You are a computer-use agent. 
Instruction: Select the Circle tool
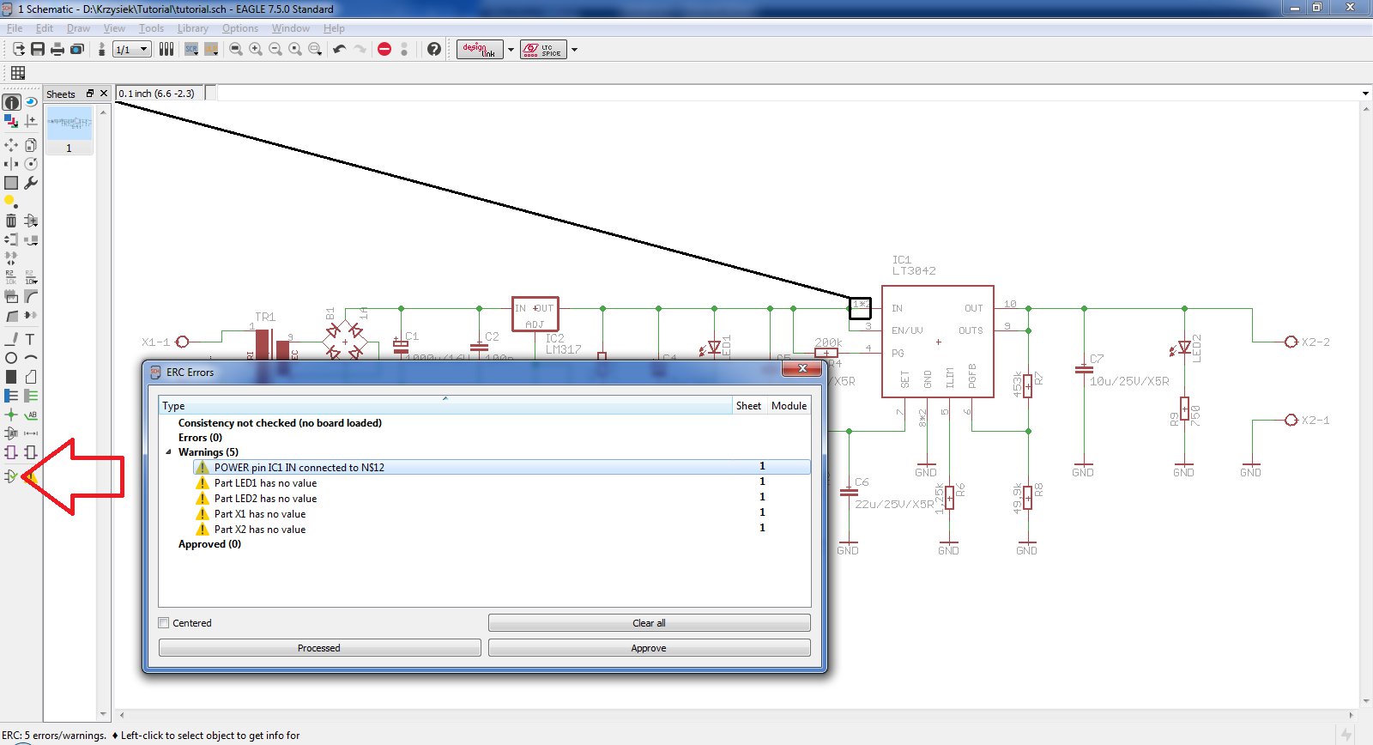coord(11,358)
